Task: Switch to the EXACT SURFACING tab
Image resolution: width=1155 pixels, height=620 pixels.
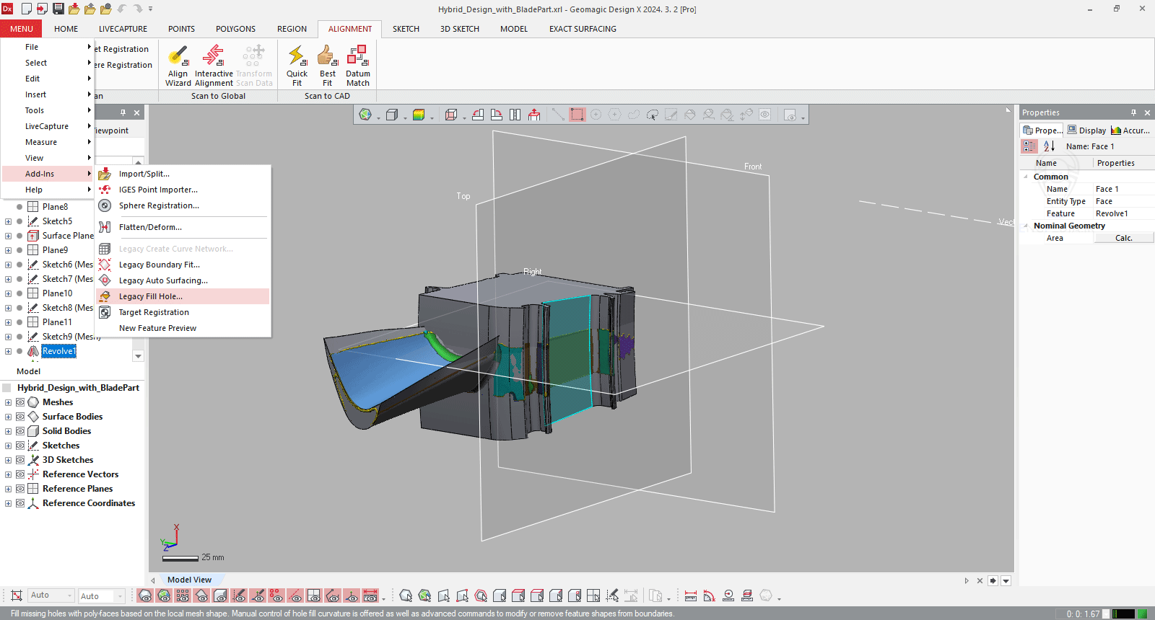Action: click(583, 29)
